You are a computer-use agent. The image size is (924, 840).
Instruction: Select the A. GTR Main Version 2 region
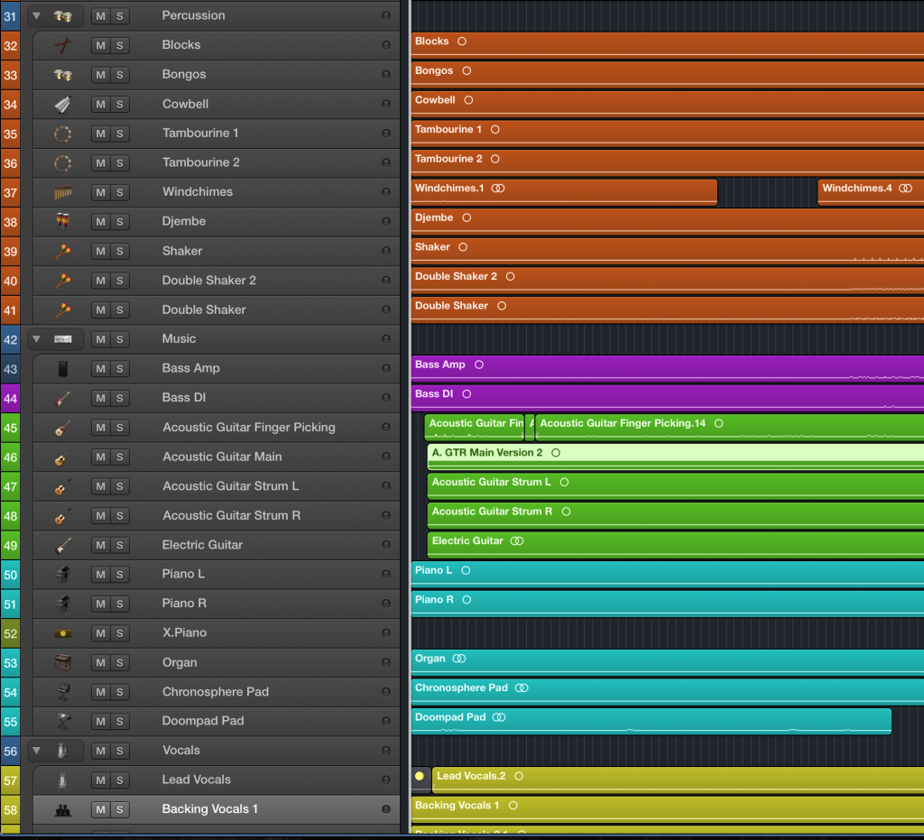point(675,457)
